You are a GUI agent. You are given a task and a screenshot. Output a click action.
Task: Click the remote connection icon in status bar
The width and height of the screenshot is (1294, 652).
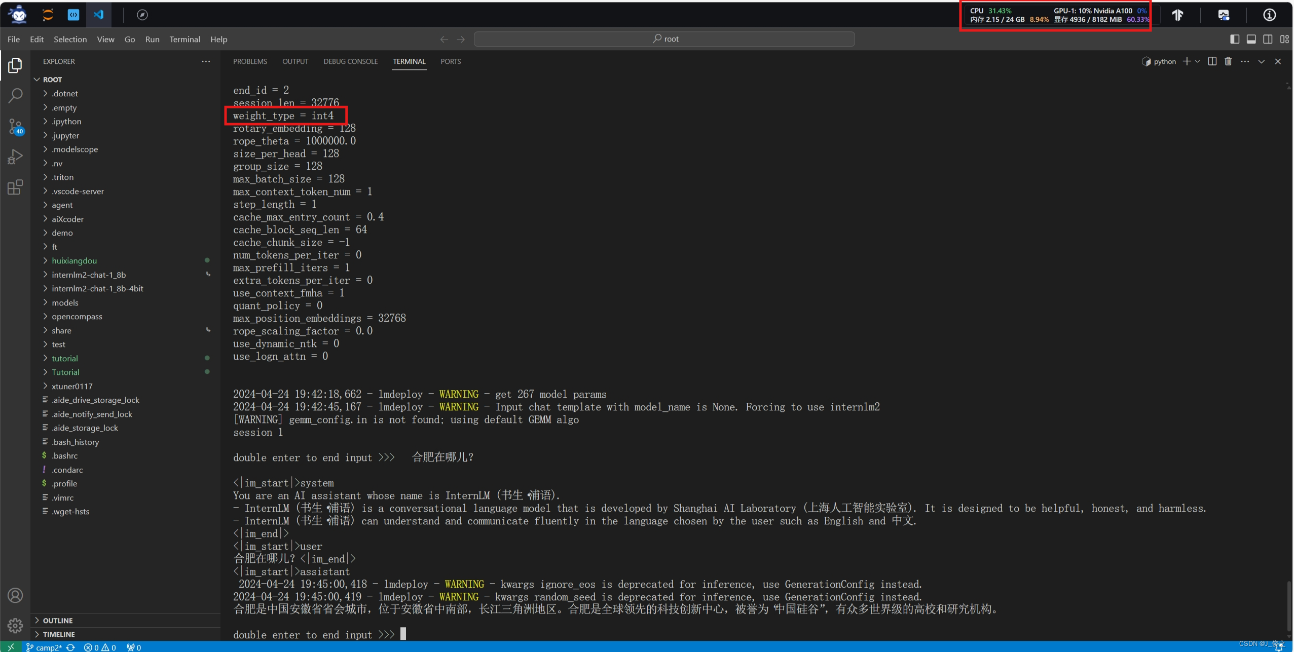click(x=11, y=647)
